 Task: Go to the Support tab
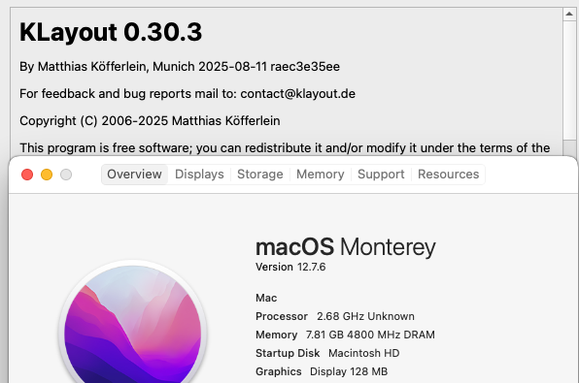[381, 175]
